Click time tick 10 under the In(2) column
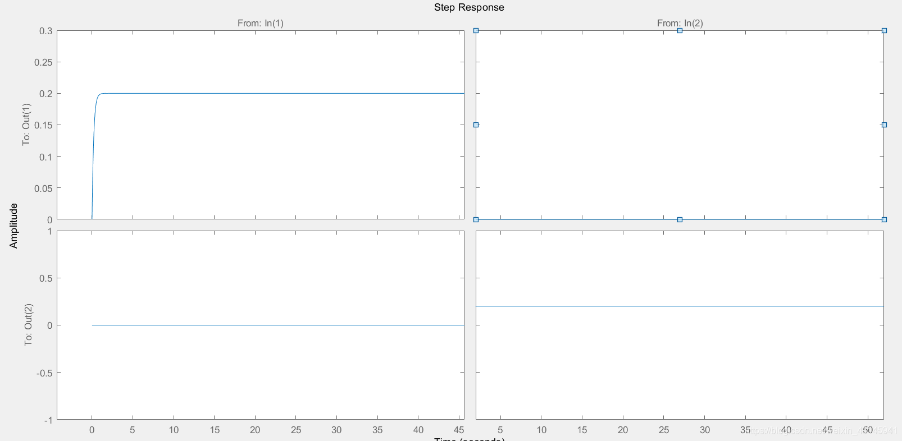The image size is (902, 441). [541, 430]
